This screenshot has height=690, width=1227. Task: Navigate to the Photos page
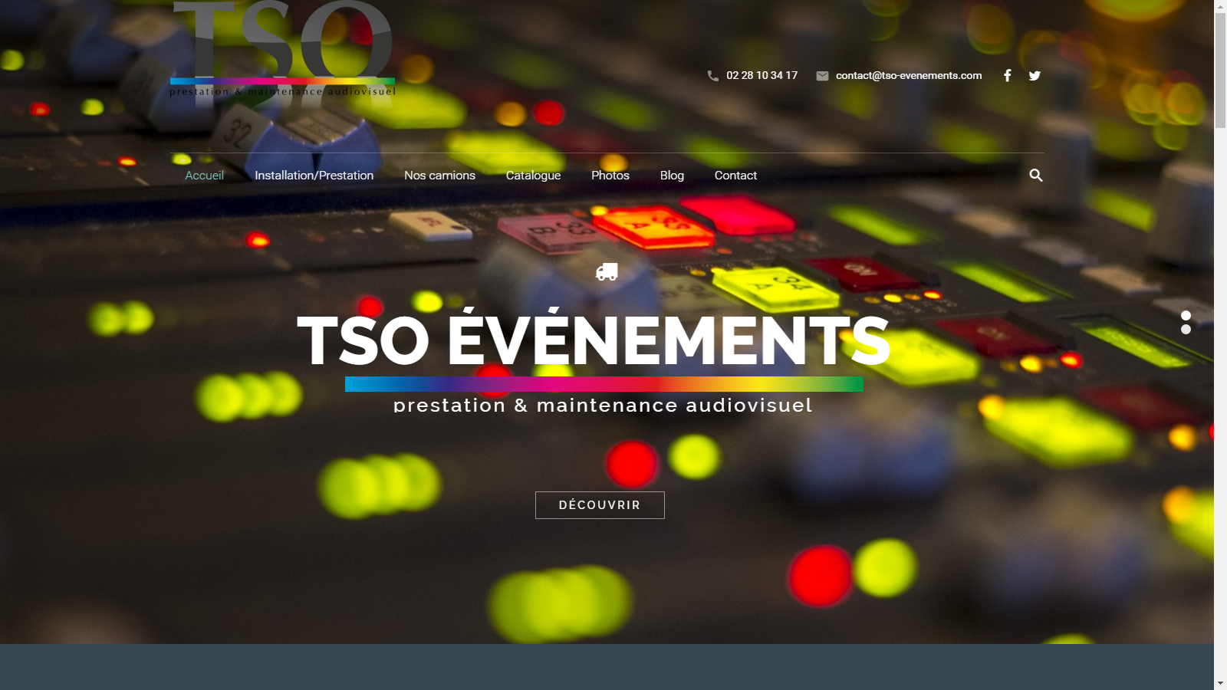point(610,176)
